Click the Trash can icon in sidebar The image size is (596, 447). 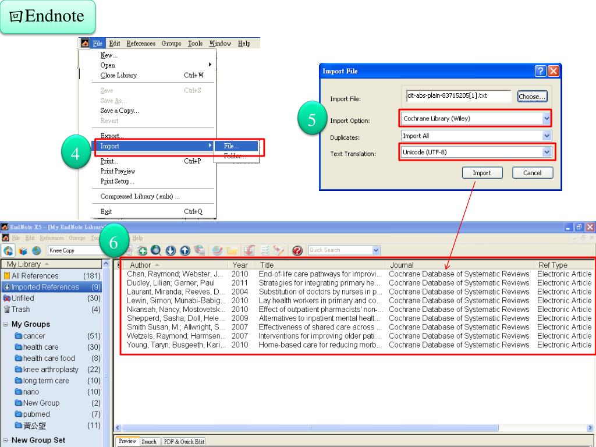[6, 310]
